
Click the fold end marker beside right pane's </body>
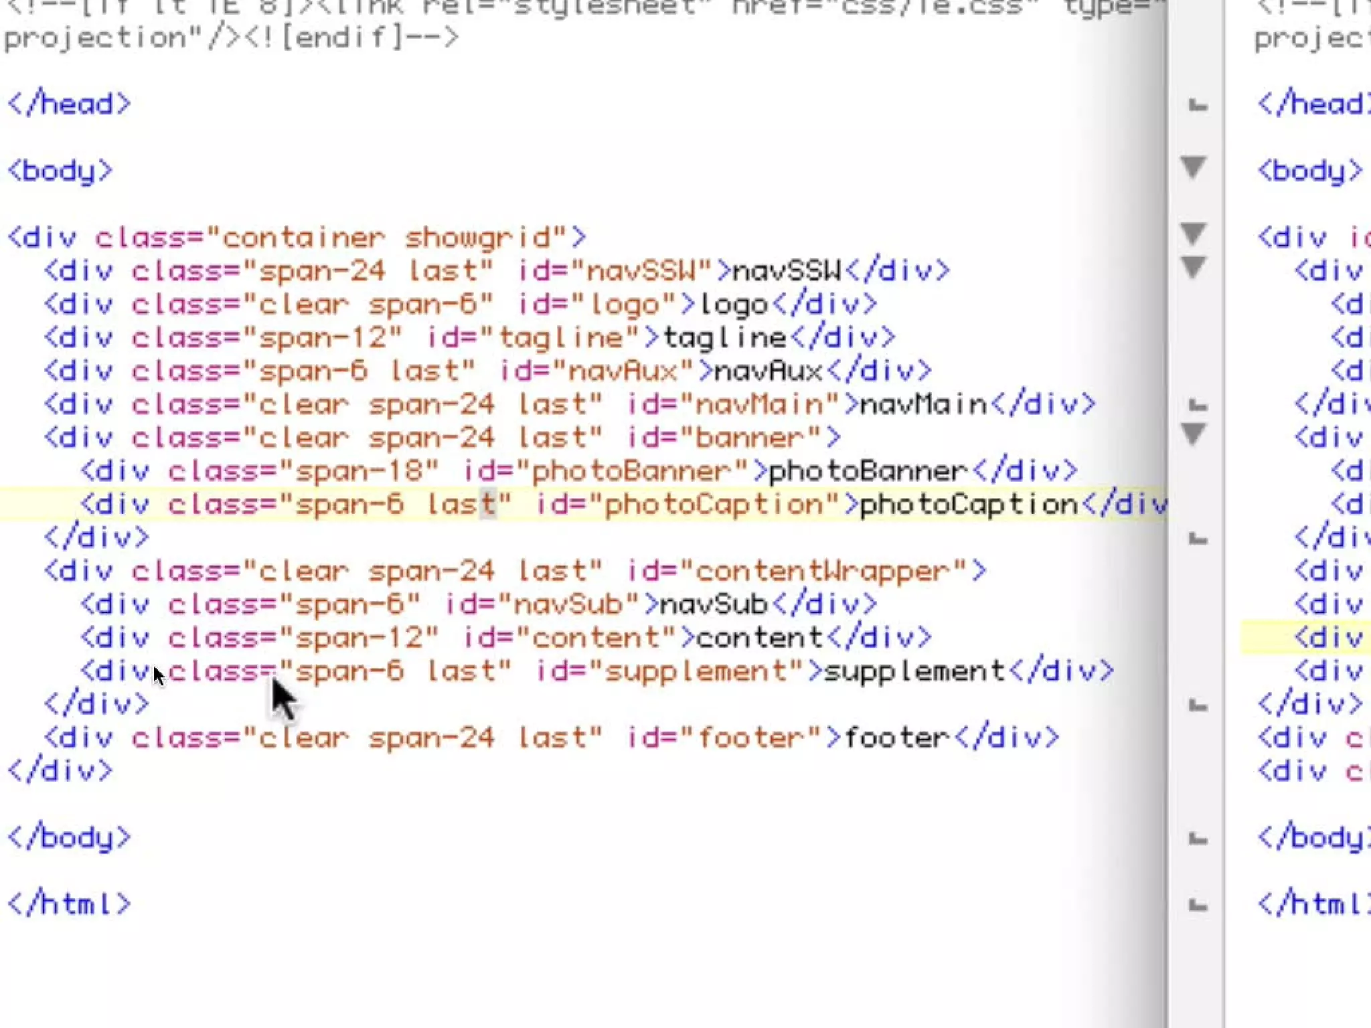tap(1198, 839)
